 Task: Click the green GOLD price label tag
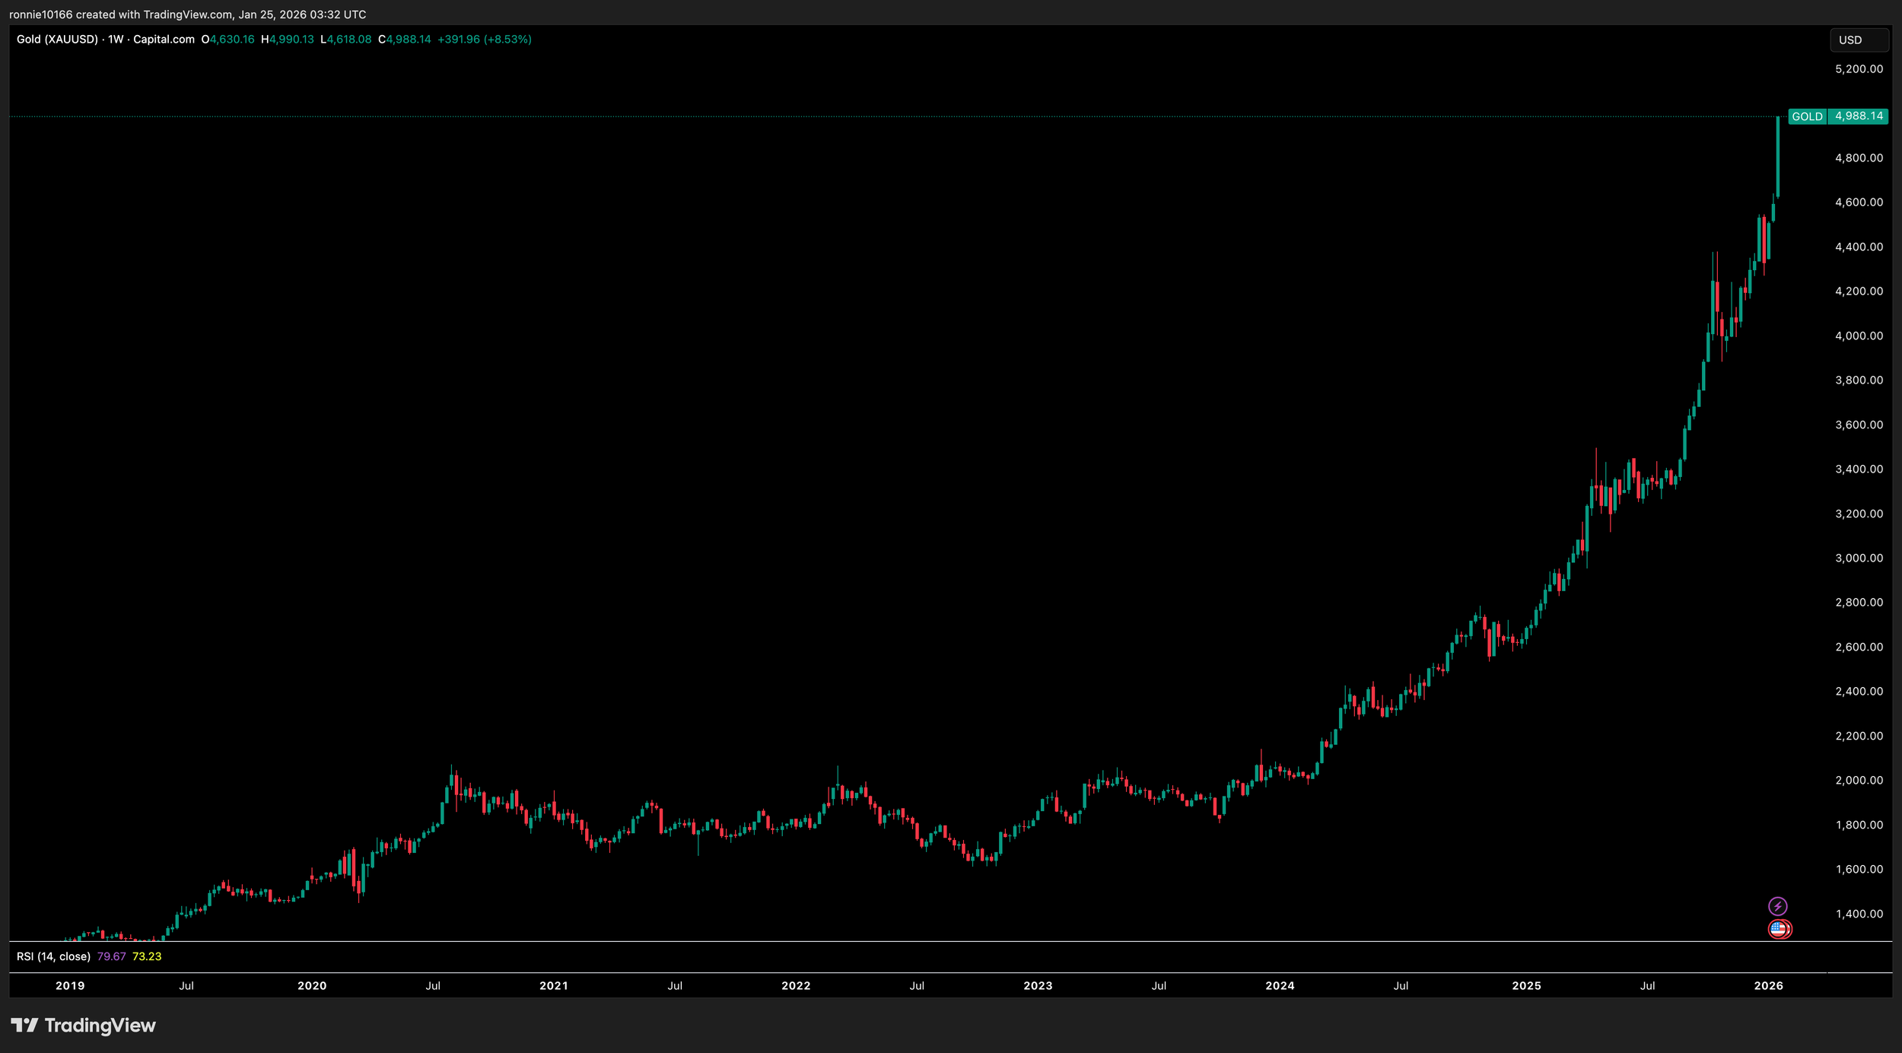1807,116
